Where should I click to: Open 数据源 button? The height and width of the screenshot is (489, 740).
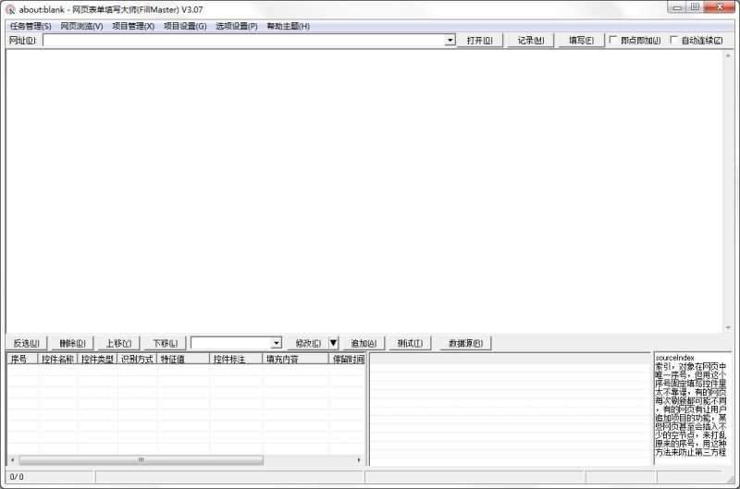coord(465,343)
